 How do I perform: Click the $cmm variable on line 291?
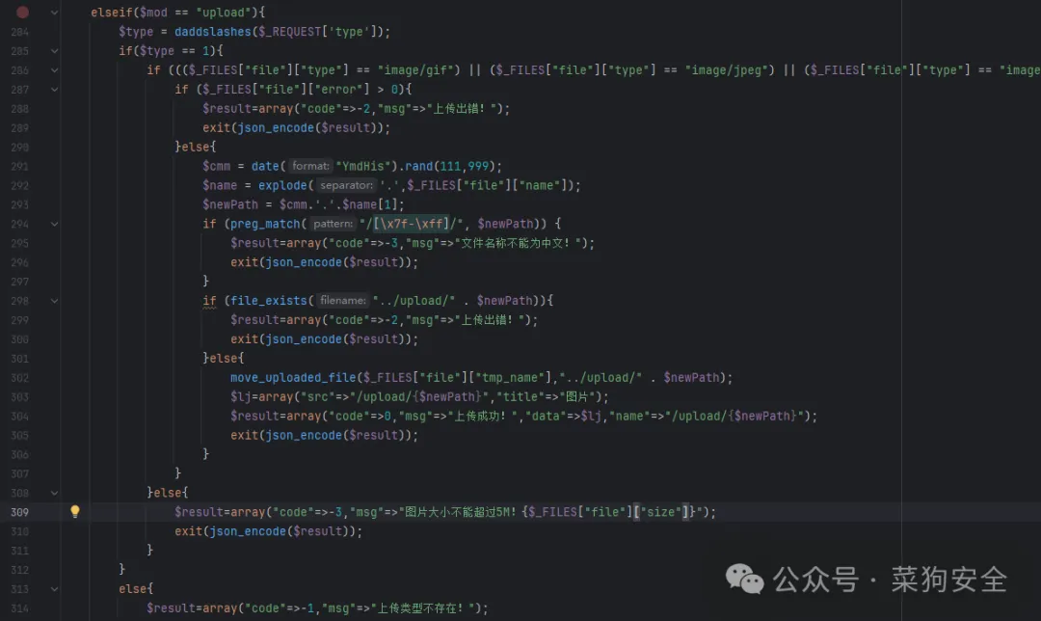pos(217,166)
